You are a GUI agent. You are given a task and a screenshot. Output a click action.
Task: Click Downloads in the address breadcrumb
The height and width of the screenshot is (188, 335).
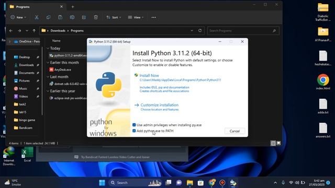tap(58, 31)
